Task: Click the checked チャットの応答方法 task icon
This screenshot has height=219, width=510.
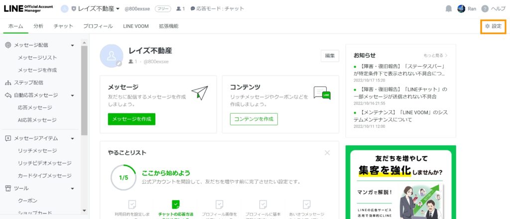Action: point(176,205)
